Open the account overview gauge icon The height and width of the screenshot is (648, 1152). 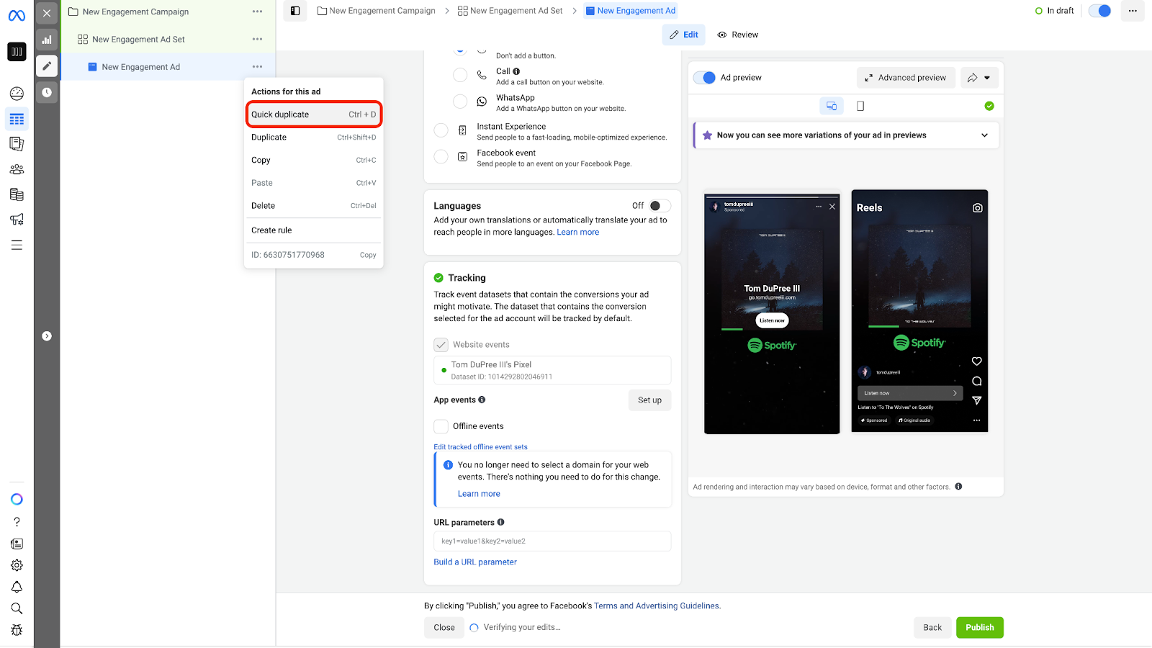[x=17, y=94]
